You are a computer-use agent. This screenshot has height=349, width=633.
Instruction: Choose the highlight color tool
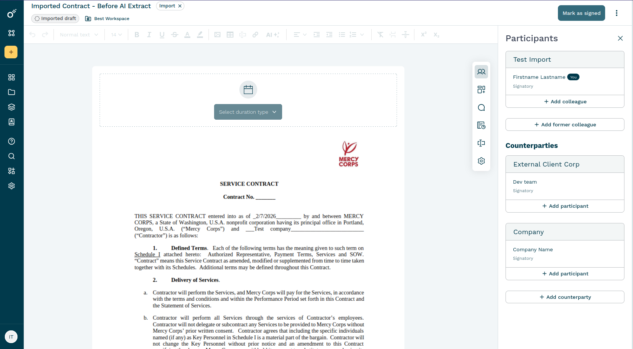200,35
